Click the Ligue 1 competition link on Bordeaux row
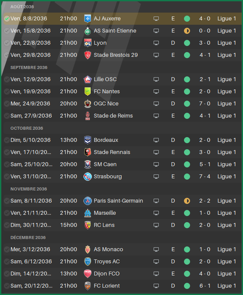 227,140
